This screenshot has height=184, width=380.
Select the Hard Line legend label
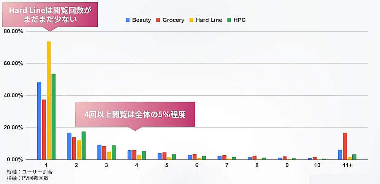click(x=209, y=20)
